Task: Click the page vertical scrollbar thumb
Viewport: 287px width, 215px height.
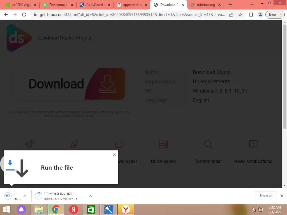Action: pyautogui.click(x=284, y=77)
